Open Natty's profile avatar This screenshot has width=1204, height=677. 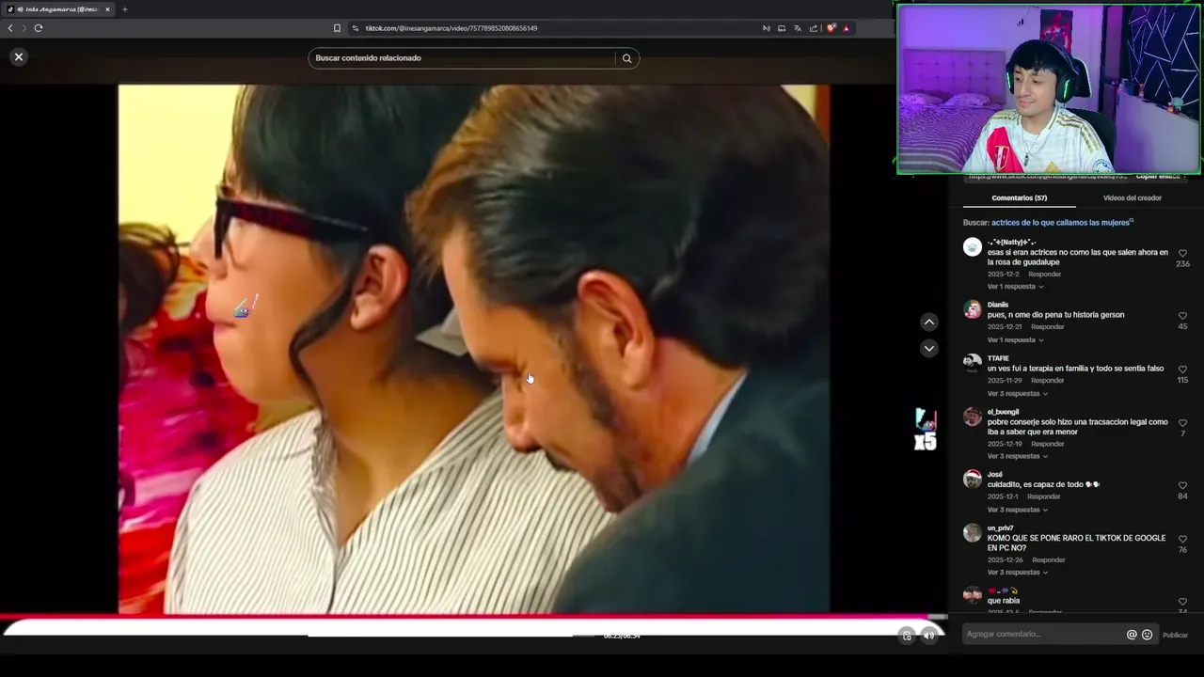point(973,247)
